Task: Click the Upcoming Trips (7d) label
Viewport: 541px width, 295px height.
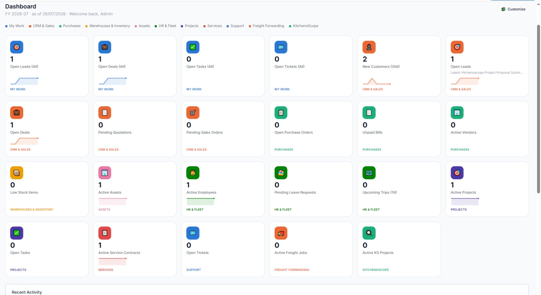Action: [380, 193]
